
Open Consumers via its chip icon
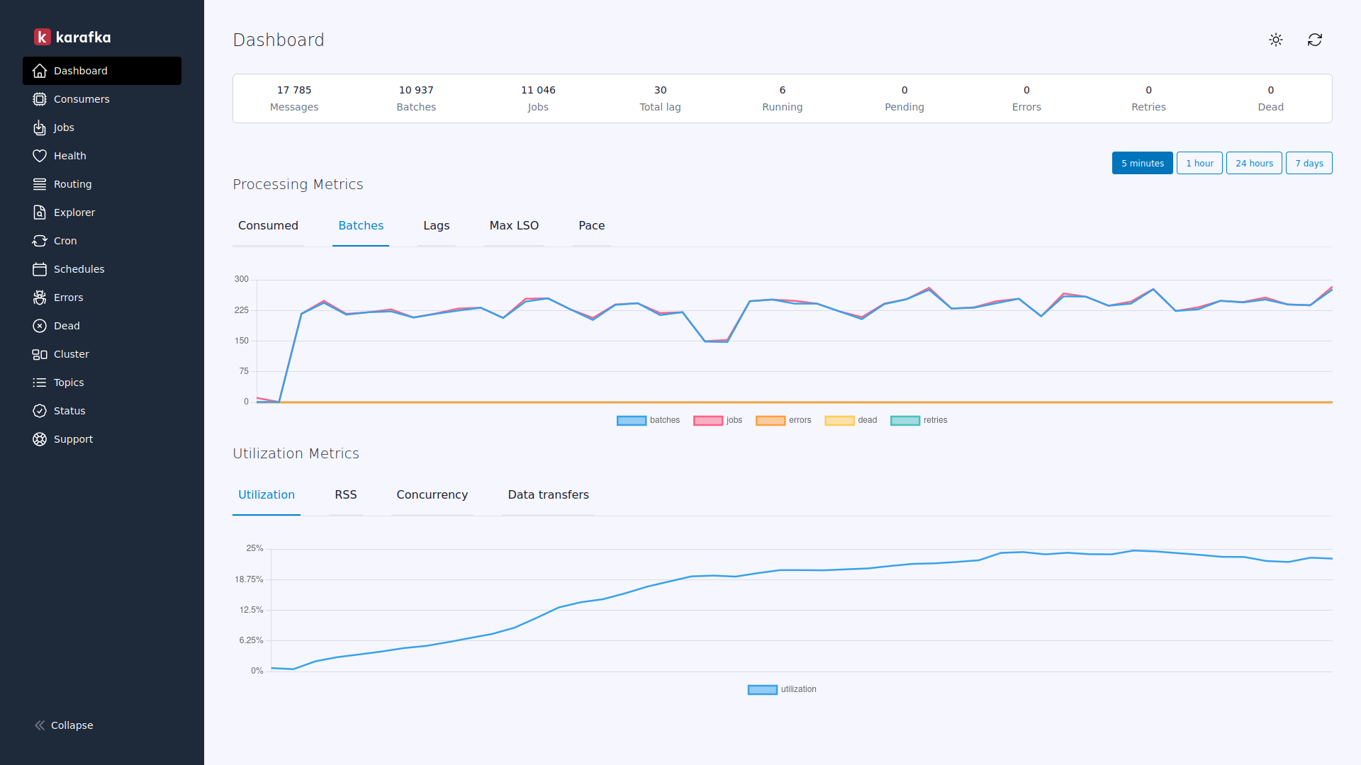[x=40, y=99]
